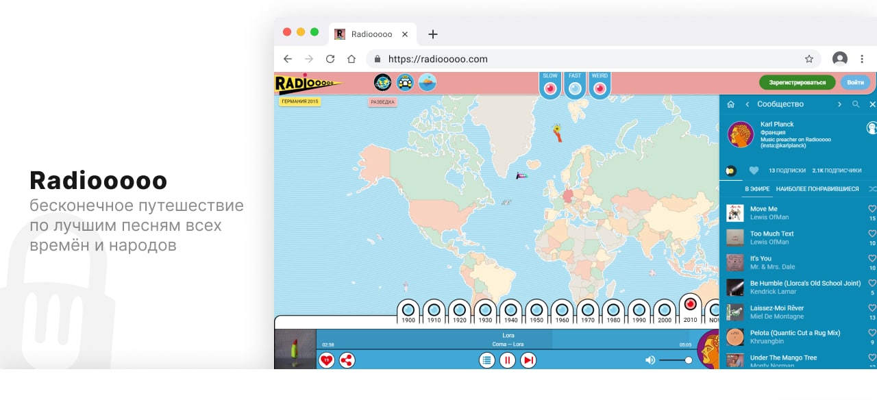Open Karl Planck's avatar

pos(741,134)
